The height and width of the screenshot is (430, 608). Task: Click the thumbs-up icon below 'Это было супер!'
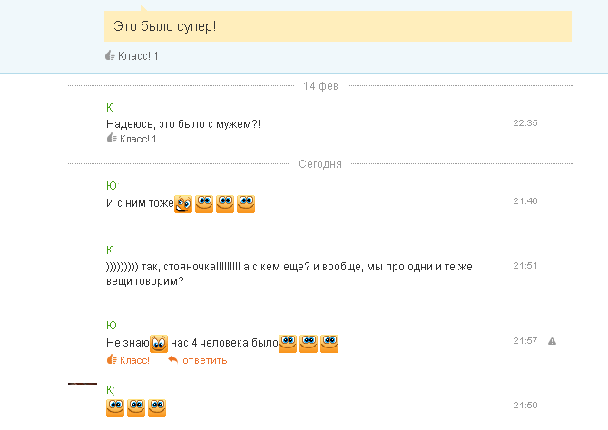pos(110,56)
